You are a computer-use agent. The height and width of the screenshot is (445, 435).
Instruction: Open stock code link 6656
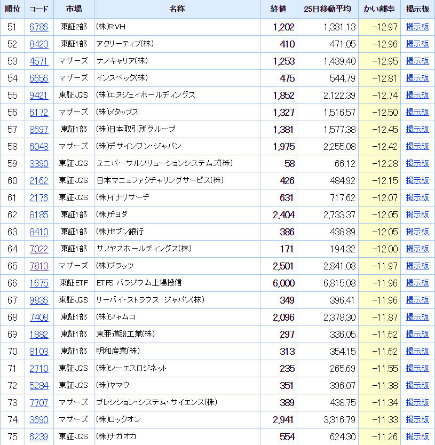click(39, 78)
